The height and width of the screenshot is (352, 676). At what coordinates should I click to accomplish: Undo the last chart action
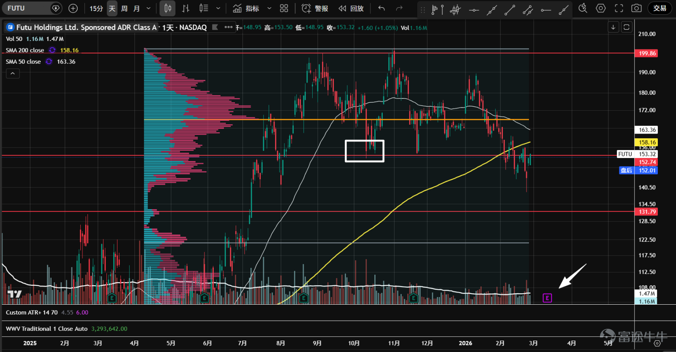pyautogui.click(x=382, y=8)
